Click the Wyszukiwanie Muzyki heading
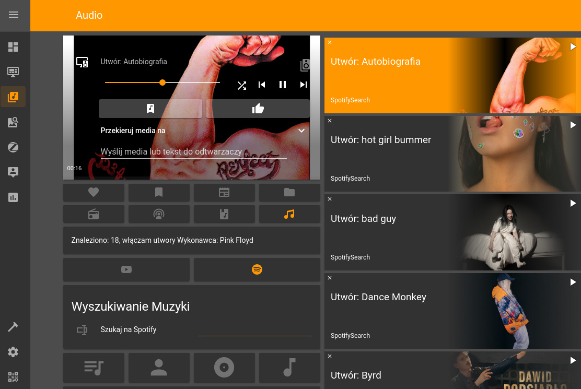 (131, 307)
